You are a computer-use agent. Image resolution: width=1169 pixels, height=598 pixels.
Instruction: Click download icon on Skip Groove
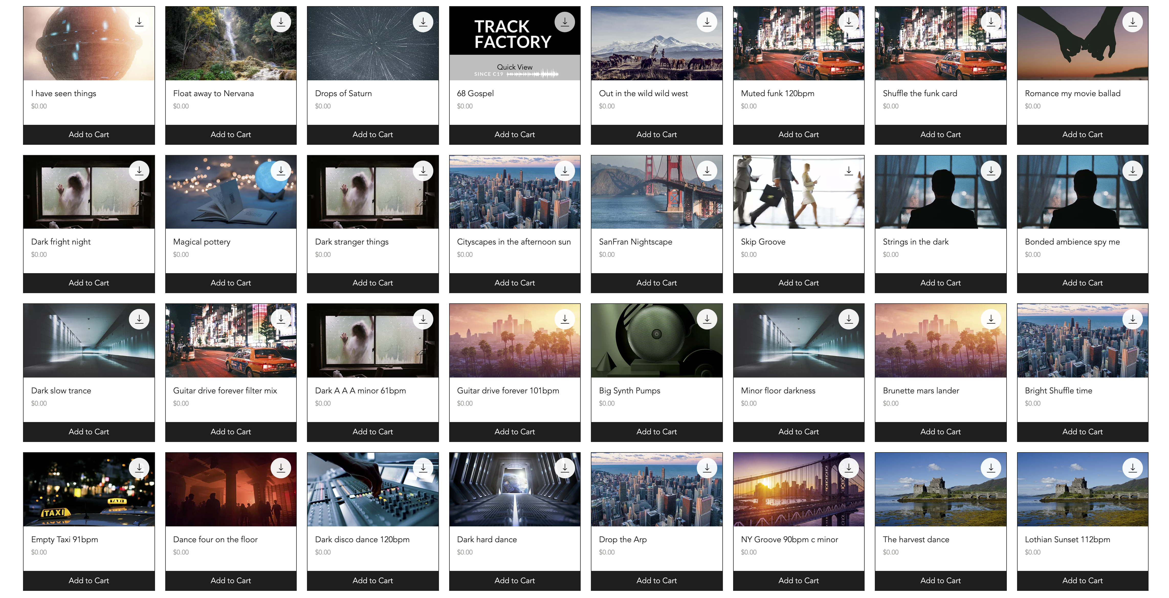coord(848,171)
